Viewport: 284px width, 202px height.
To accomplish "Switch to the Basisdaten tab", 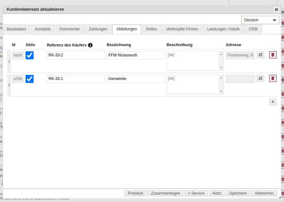I will [16, 29].
